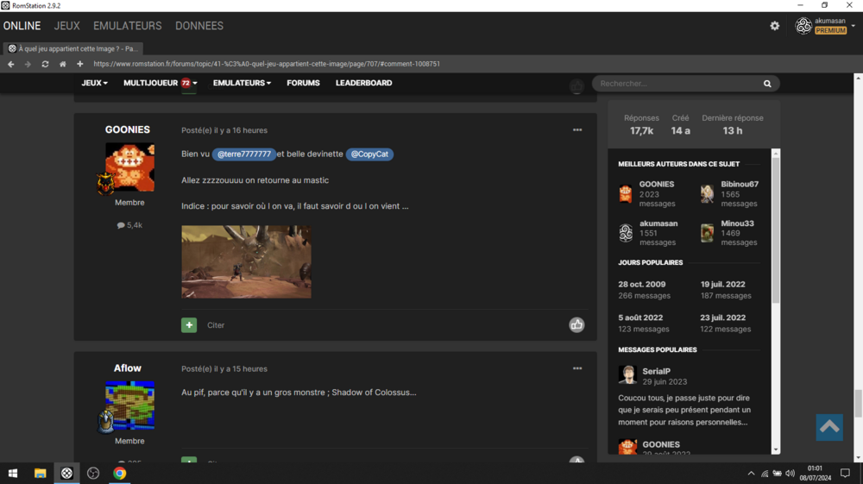Open options menu for Aflow post
This screenshot has height=484, width=863.
coord(576,368)
